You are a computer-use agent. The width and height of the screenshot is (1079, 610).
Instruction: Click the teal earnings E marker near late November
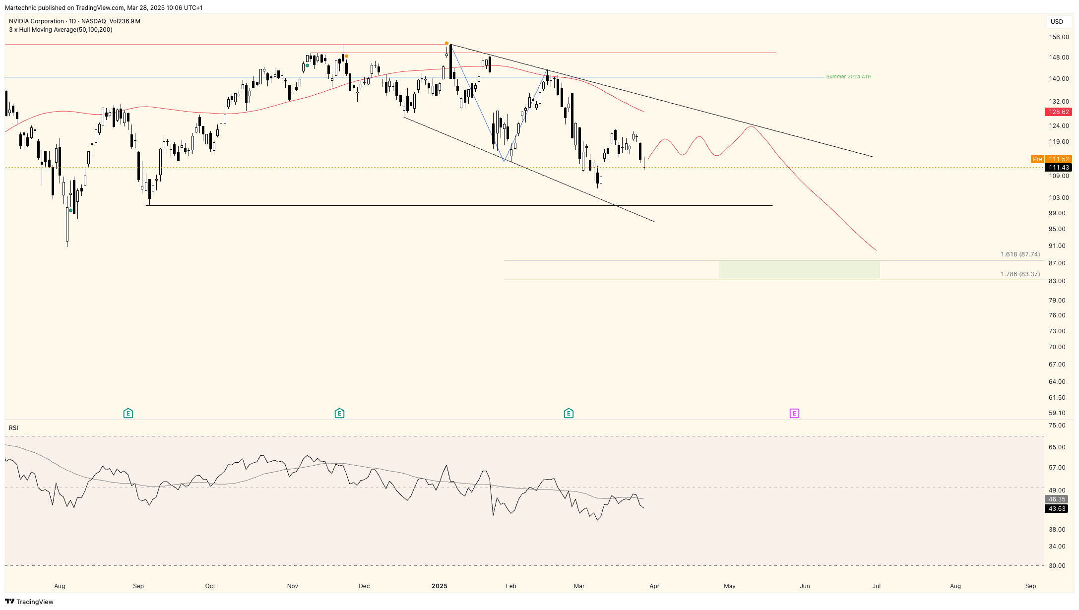339,413
